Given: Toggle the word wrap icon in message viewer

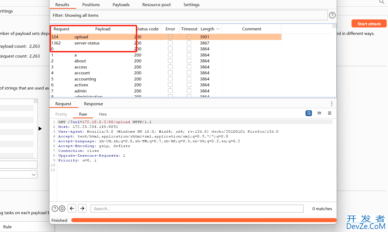Looking at the screenshot, I should point(309,113).
